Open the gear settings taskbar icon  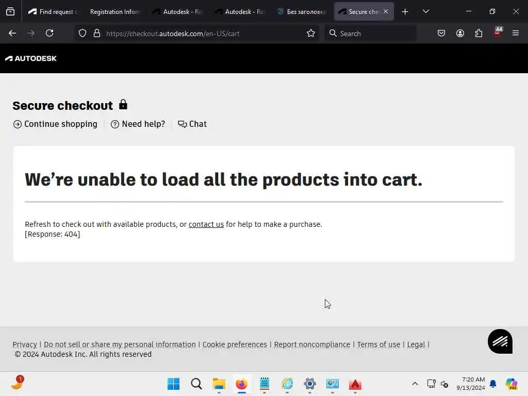[310, 384]
